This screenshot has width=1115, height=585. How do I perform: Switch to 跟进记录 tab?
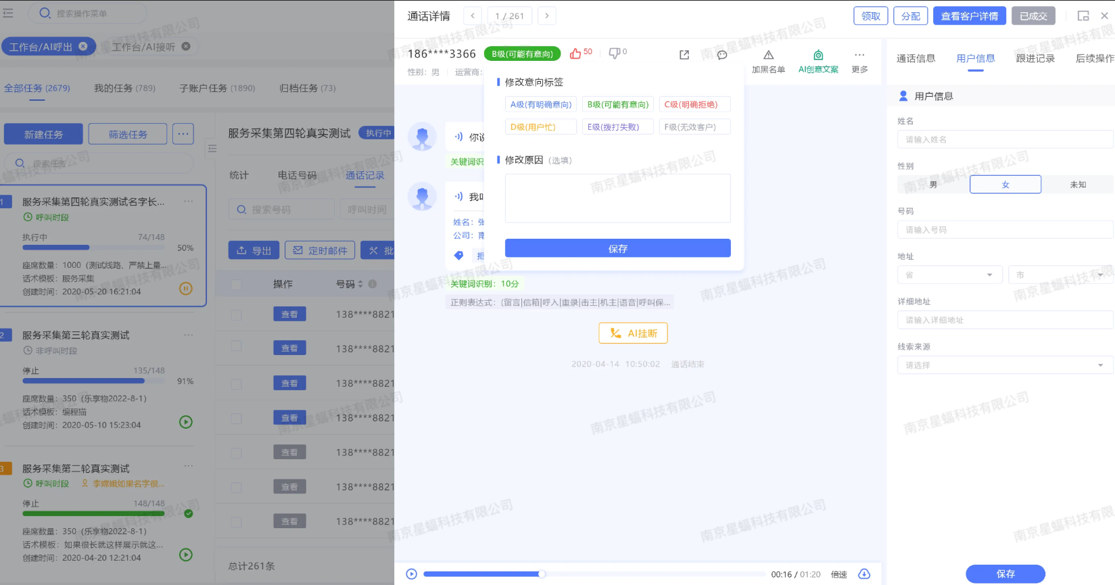pos(1035,59)
